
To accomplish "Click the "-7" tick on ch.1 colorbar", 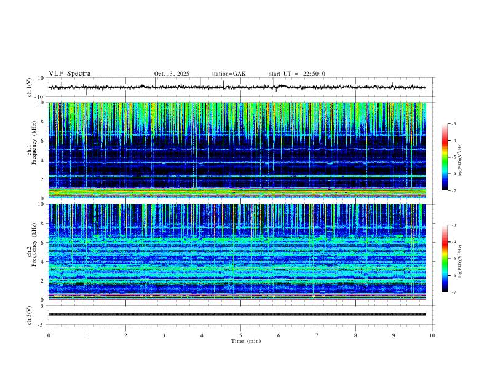I will click(453, 190).
